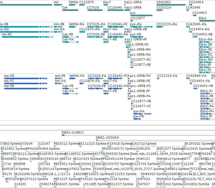Click the E(bx) gene label

(x=203, y=18)
